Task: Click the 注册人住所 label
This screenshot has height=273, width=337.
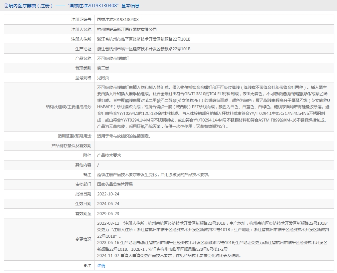Action: [81, 39]
